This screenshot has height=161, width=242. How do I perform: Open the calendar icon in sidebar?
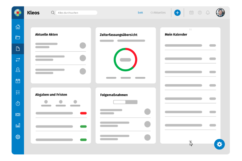point(18,81)
